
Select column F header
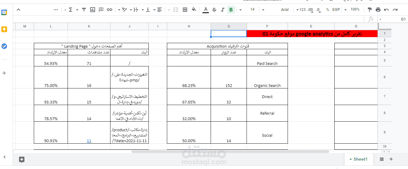(x=267, y=26)
